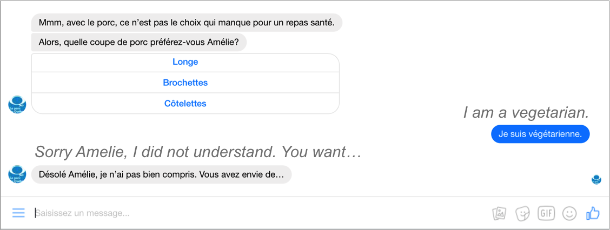Open the emoji smiley picker

tap(569, 213)
